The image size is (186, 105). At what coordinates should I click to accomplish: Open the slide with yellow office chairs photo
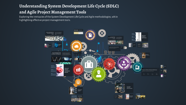click(77, 98)
